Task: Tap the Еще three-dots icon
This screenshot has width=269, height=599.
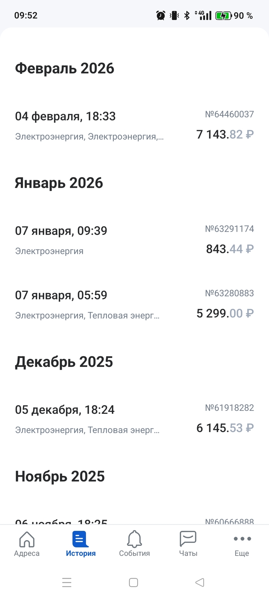Action: [242, 539]
